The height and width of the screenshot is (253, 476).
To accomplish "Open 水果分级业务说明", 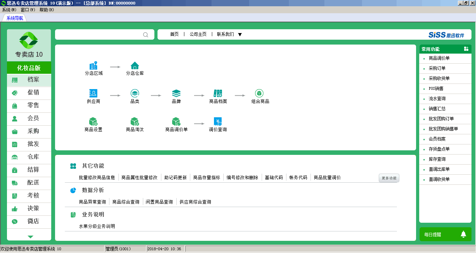I will pos(97,226).
